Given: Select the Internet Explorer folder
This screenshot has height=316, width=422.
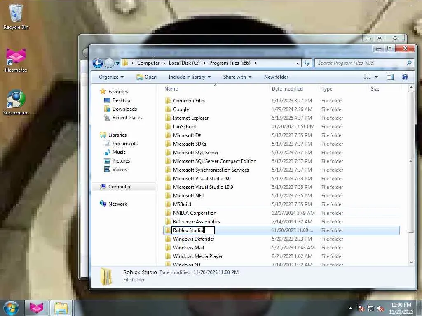Looking at the screenshot, I should (x=190, y=118).
